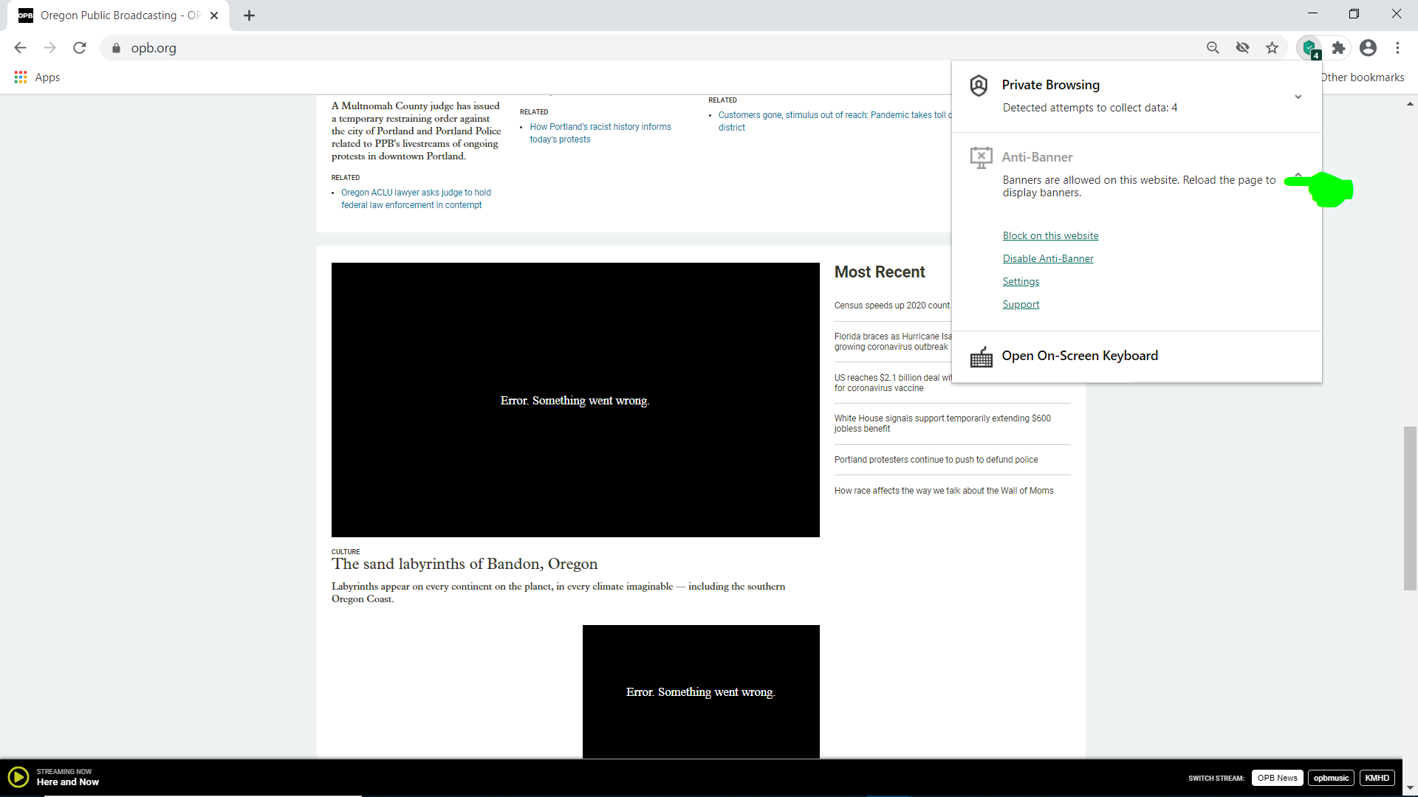Screen dimensions: 1418x797
Task: Expand the Private Browsing section chevron
Action: (x=1298, y=97)
